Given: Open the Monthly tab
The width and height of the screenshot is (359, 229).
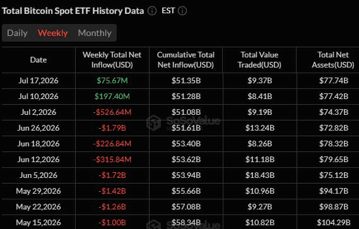Looking at the screenshot, I should pyautogui.click(x=95, y=33).
